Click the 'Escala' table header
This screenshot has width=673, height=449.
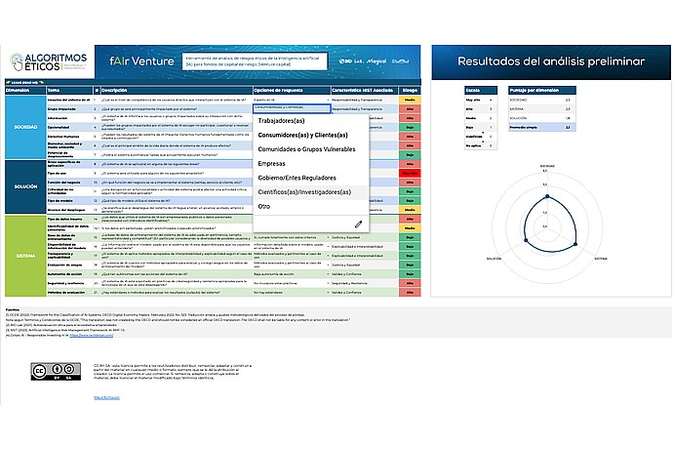481,90
